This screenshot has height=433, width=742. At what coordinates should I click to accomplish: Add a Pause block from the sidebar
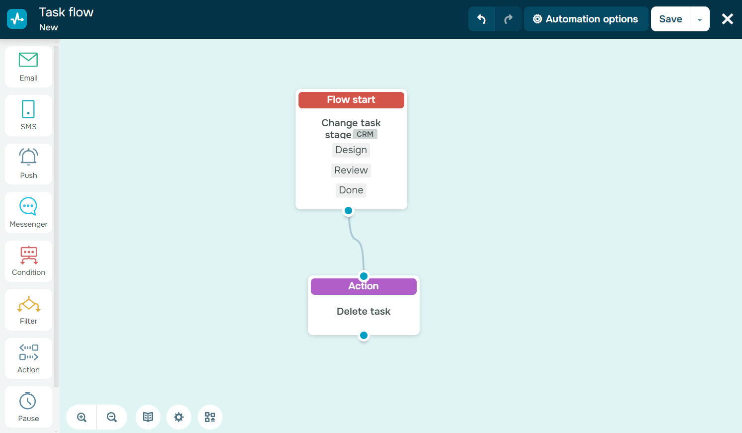point(28,407)
